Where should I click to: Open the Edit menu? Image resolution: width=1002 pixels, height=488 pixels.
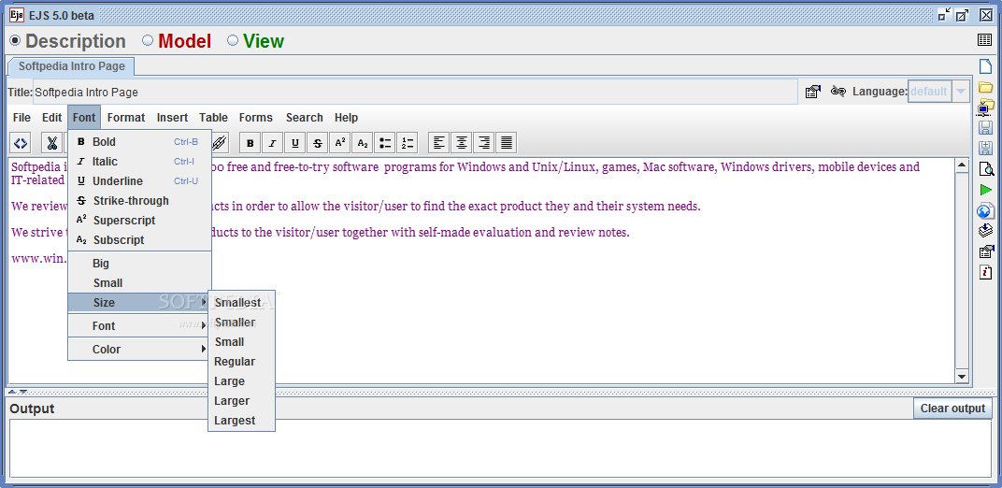click(x=51, y=118)
